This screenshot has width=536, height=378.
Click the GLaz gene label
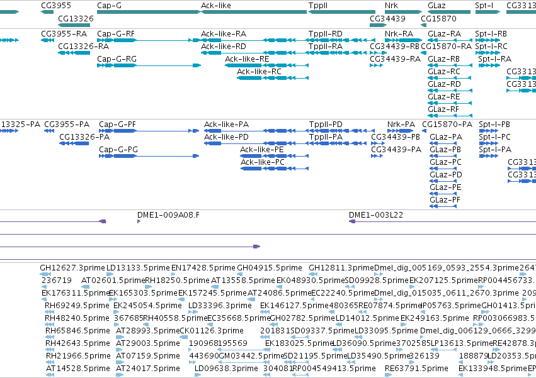[x=436, y=6]
